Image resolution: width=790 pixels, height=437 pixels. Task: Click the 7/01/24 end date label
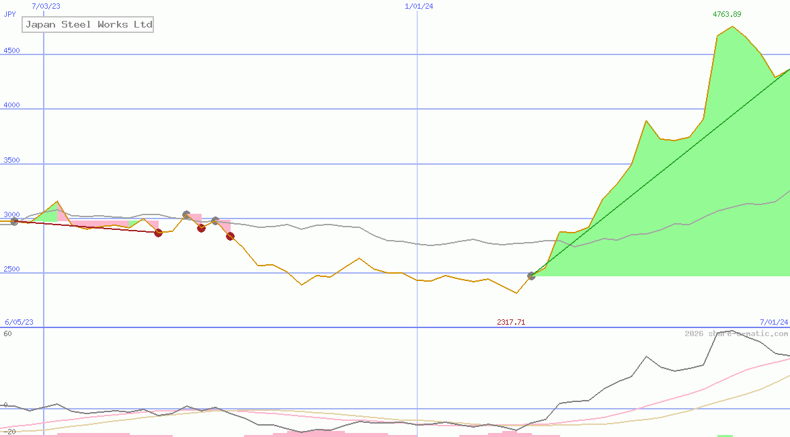774,322
